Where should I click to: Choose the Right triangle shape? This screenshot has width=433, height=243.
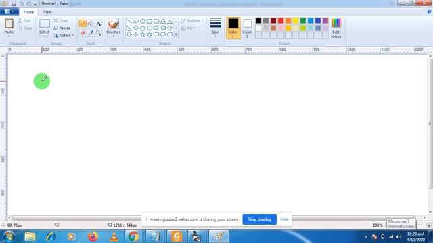[129, 28]
